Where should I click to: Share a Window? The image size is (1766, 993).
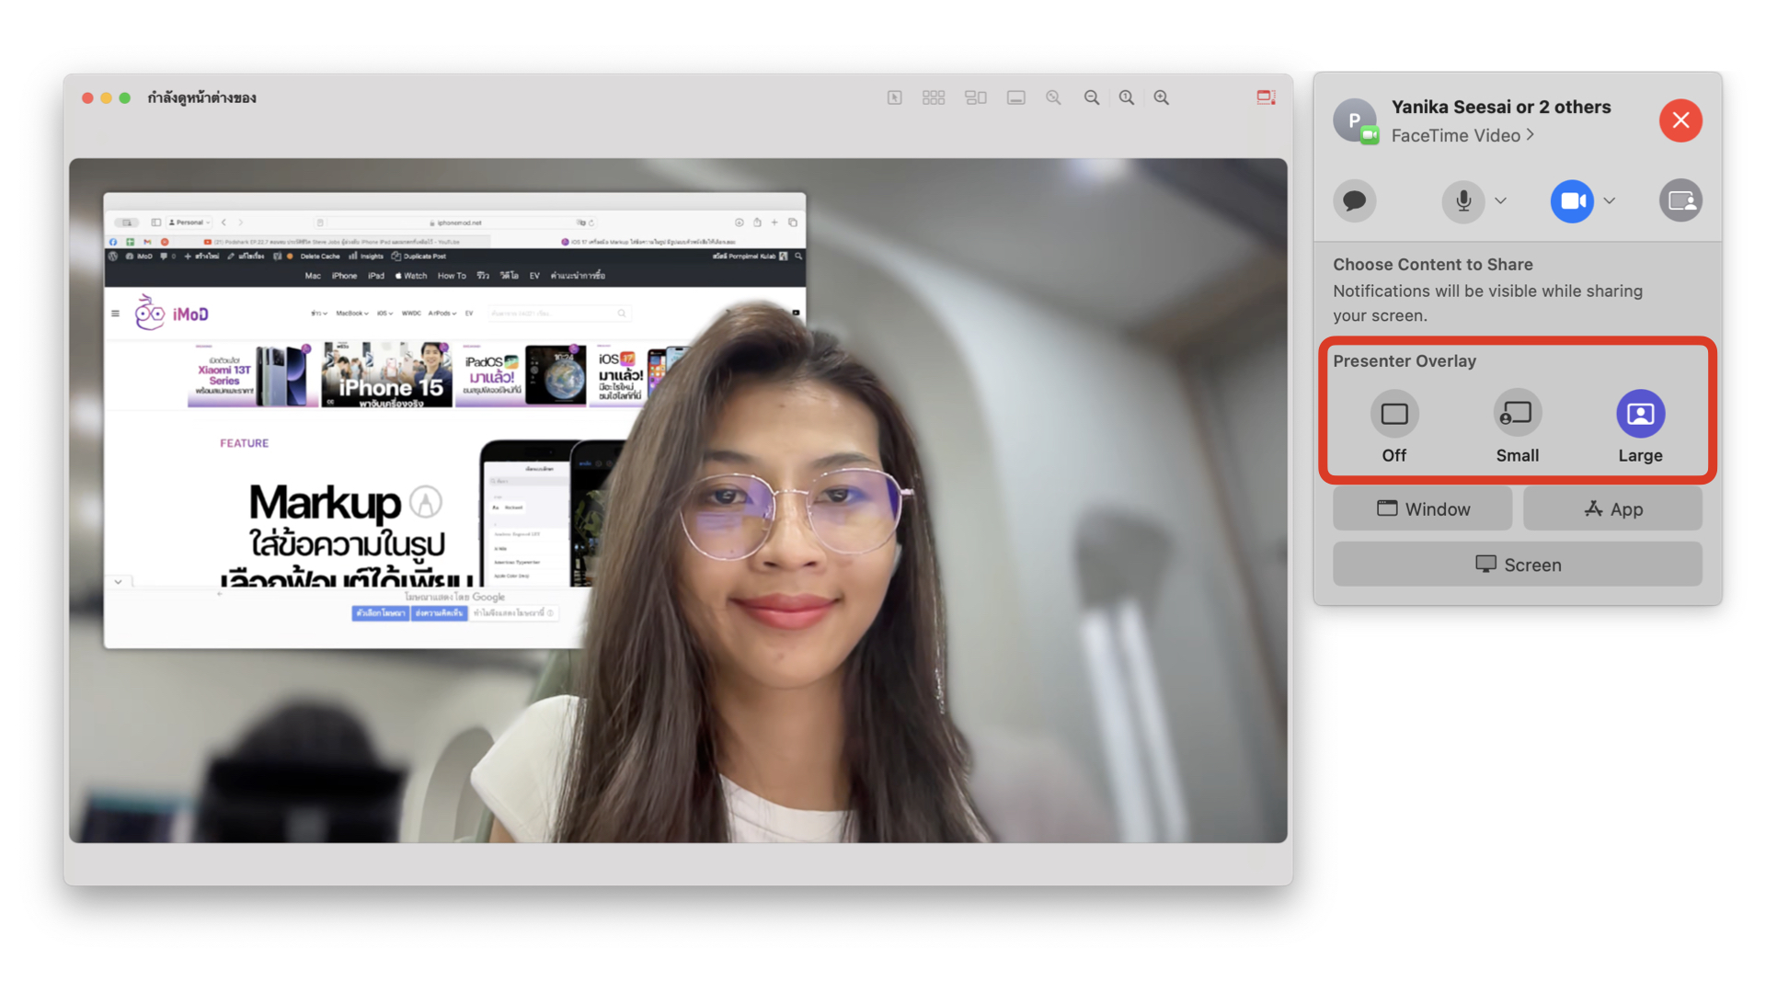tap(1422, 508)
